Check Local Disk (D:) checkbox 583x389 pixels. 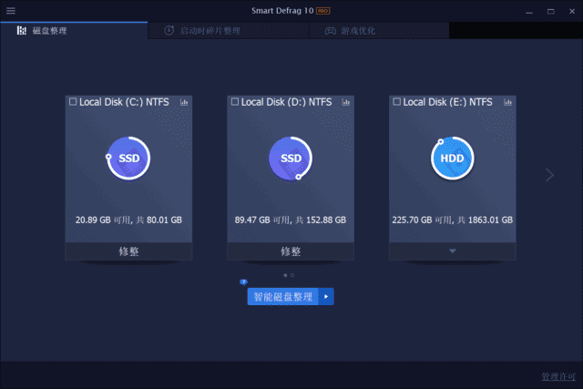pos(235,101)
